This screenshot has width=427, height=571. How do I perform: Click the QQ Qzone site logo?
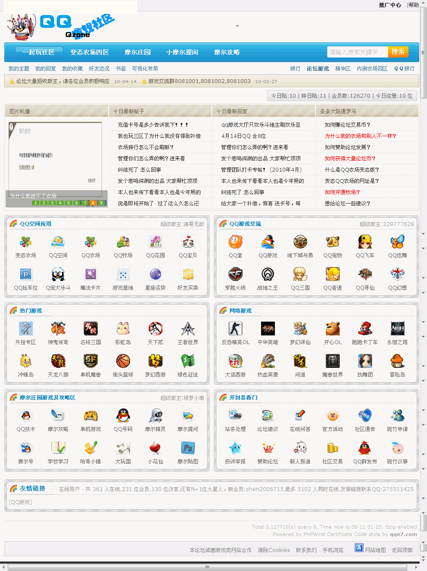pos(61,27)
